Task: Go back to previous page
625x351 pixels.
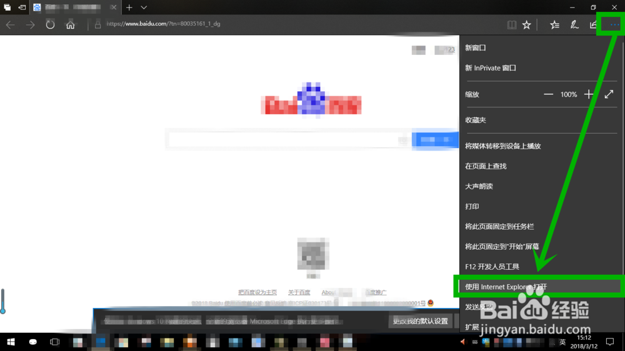Action: pyautogui.click(x=11, y=25)
